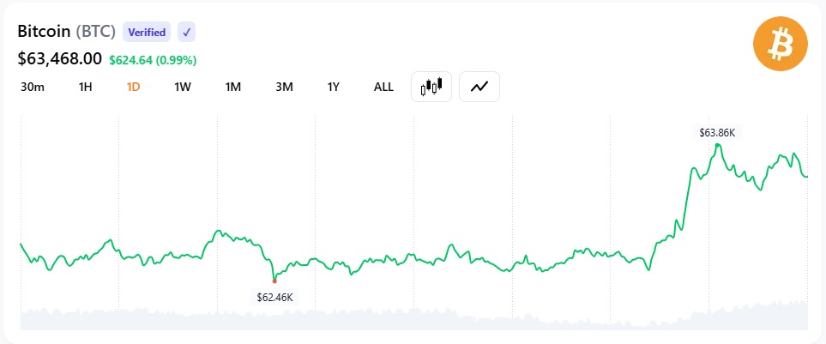Click the blue checkmark badge

click(x=186, y=32)
